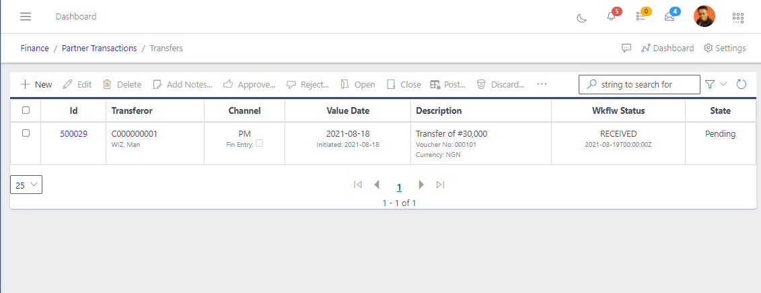Go to the last page
The image size is (761, 293).
click(x=440, y=184)
